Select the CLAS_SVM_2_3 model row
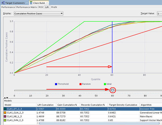This screenshot has width=162, height=125. pyautogui.click(x=83, y=120)
